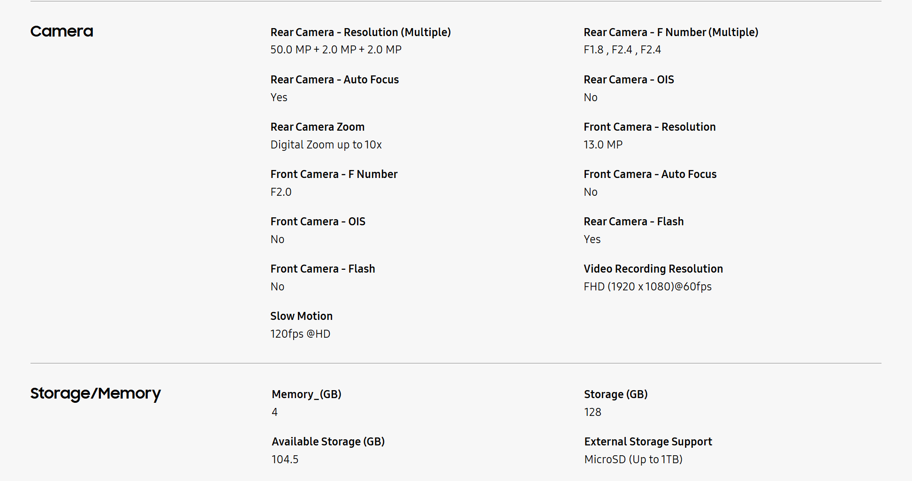The image size is (912, 481).
Task: Click the FHD (1920 x 1080)@60fps value
Action: [647, 287]
